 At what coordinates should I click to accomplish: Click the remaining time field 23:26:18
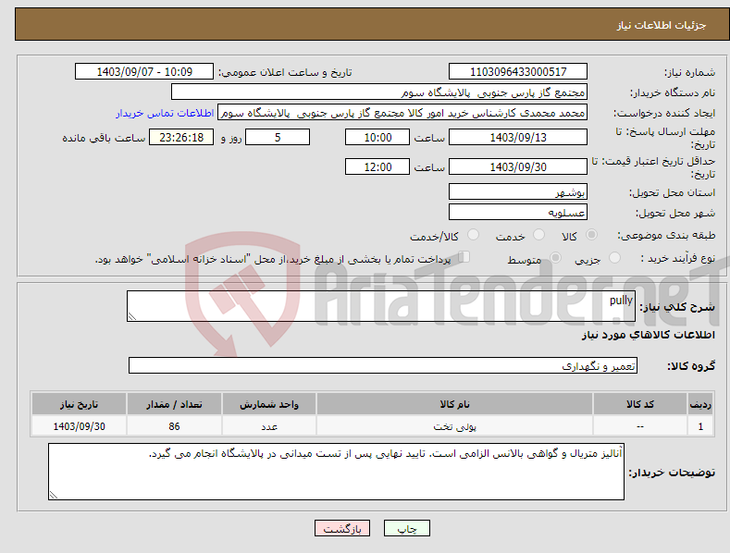[x=181, y=137]
